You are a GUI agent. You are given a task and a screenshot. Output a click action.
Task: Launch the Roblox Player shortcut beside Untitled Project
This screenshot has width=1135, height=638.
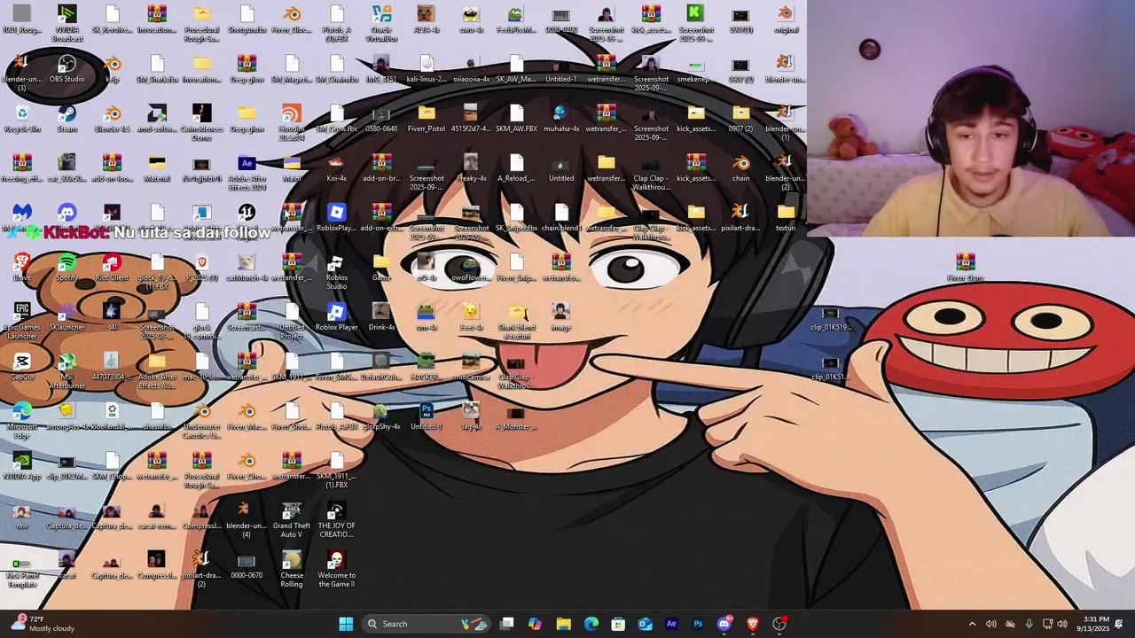(x=336, y=316)
